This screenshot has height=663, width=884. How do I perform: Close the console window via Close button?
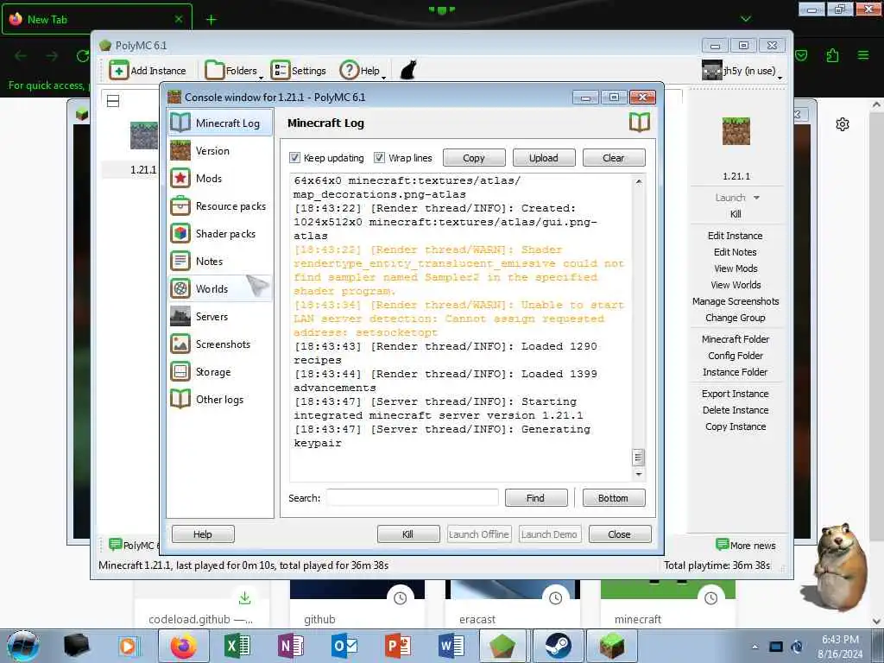pos(620,534)
